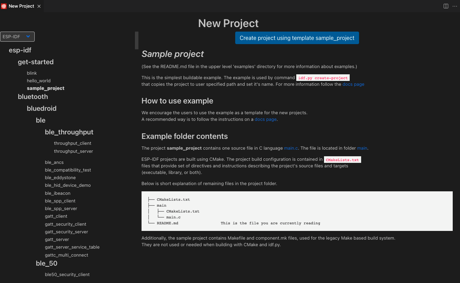Collapse the bluetooth tree node
Image resolution: width=460 pixels, height=283 pixels.
pyautogui.click(x=33, y=97)
